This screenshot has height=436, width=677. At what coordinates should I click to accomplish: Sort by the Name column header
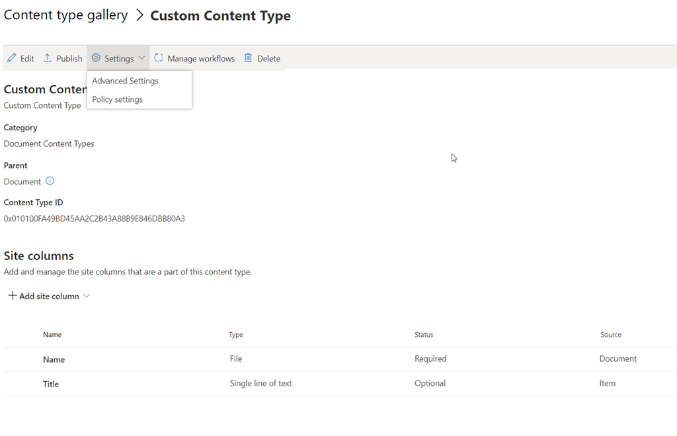click(52, 335)
